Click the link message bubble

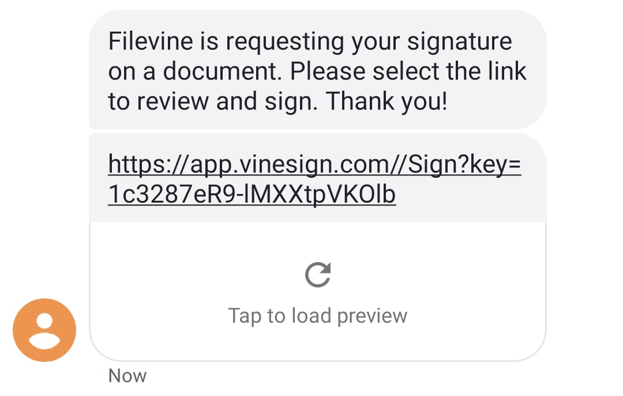pyautogui.click(x=317, y=177)
